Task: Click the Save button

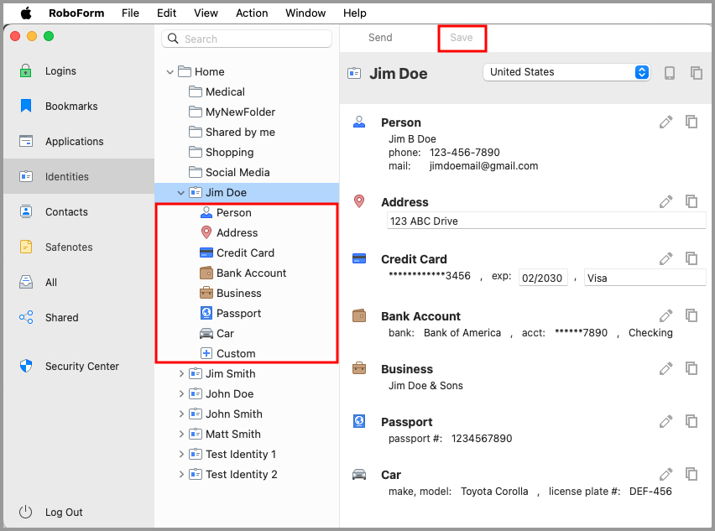Action: click(x=462, y=38)
